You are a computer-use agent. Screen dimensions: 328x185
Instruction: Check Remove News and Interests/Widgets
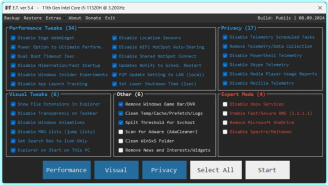pos(120,150)
